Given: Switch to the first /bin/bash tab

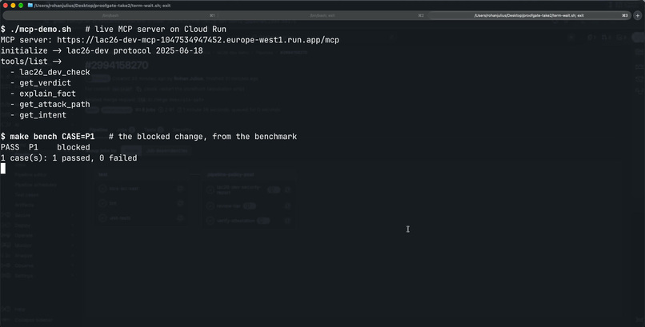Looking at the screenshot, I should pos(110,16).
